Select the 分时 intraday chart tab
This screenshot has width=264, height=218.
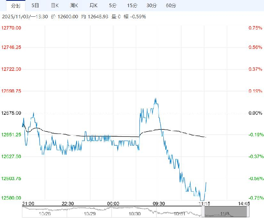(15, 6)
